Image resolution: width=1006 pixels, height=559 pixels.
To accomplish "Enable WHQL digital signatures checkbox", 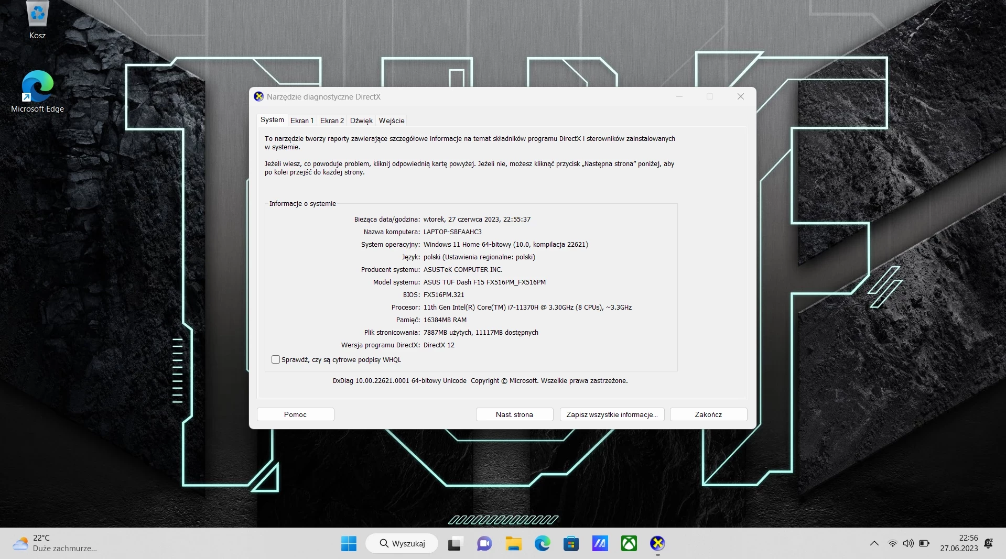I will click(276, 359).
